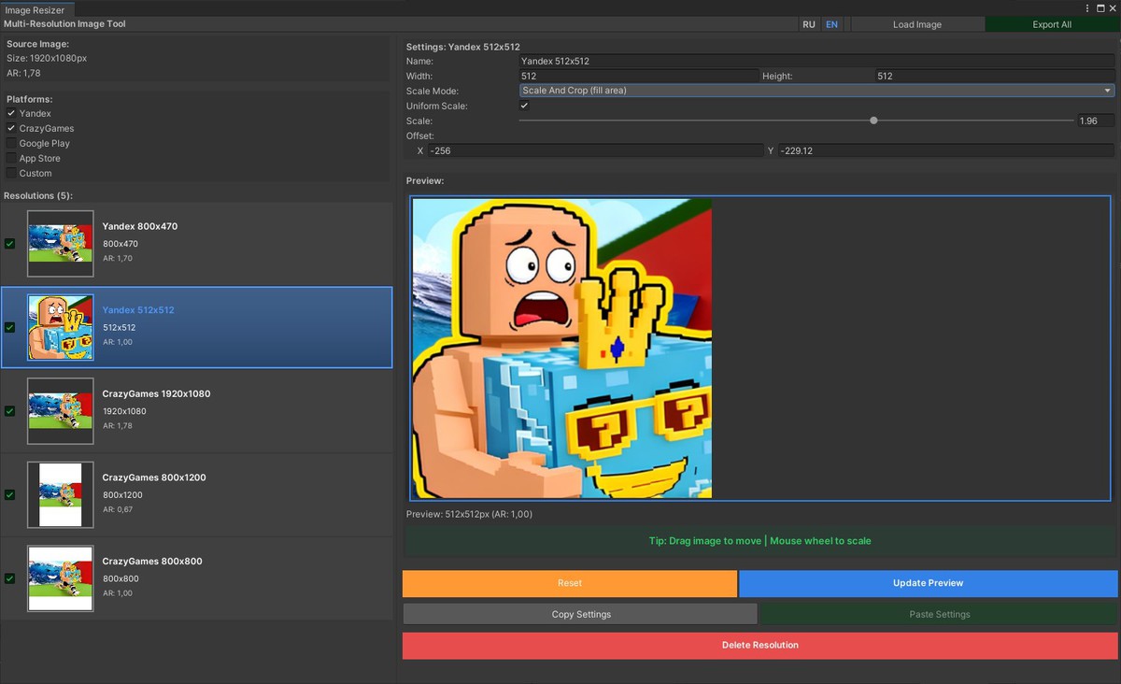Image resolution: width=1121 pixels, height=684 pixels.
Task: Open the Scale Mode dropdown
Action: point(816,91)
